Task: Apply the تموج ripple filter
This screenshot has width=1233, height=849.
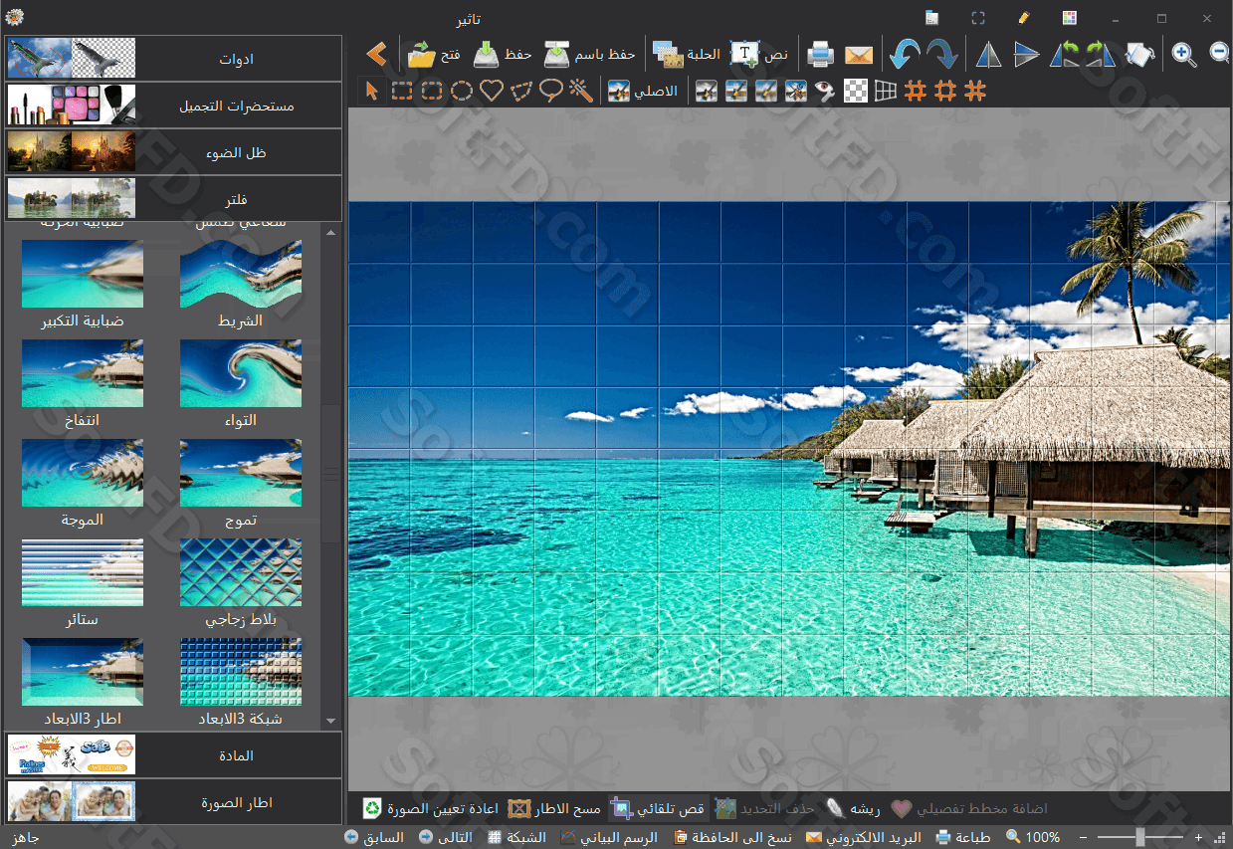Action: 241,473
